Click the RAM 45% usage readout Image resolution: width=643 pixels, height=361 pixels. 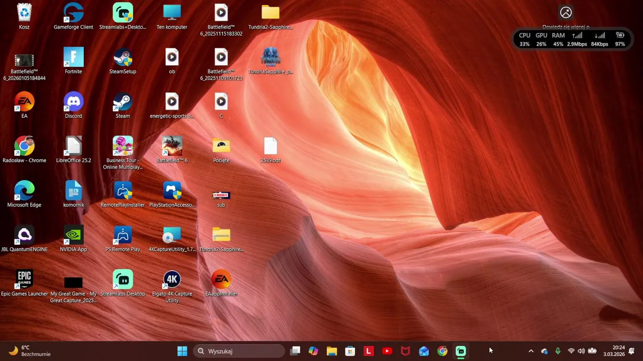(558, 40)
